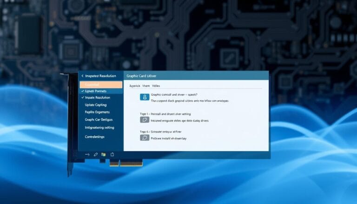Click the gray icon beside 'Pstkwe install' text
Image resolution: width=357 pixels, height=204 pixels.
pos(145,138)
